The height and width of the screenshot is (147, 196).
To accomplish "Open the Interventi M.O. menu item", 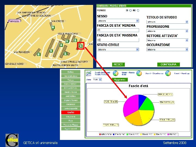I will [71, 88].
